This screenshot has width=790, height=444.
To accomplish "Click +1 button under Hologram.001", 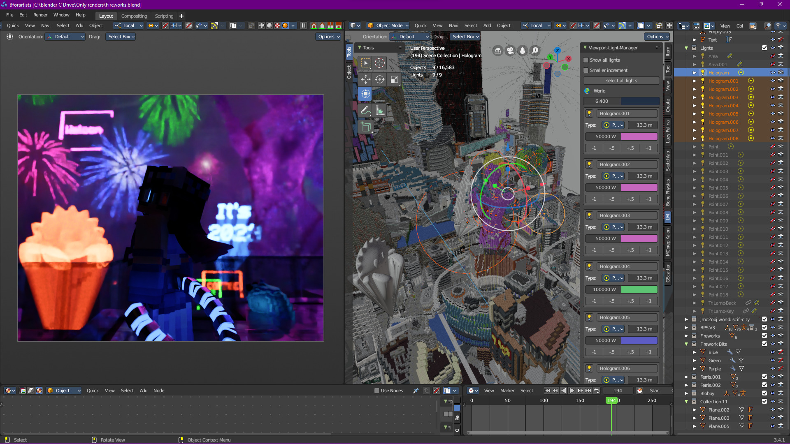I will pyautogui.click(x=648, y=148).
